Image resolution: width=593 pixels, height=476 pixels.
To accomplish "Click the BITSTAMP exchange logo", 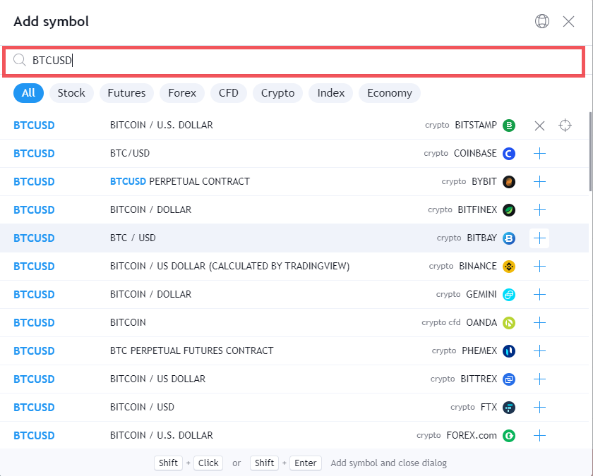I will (x=509, y=126).
